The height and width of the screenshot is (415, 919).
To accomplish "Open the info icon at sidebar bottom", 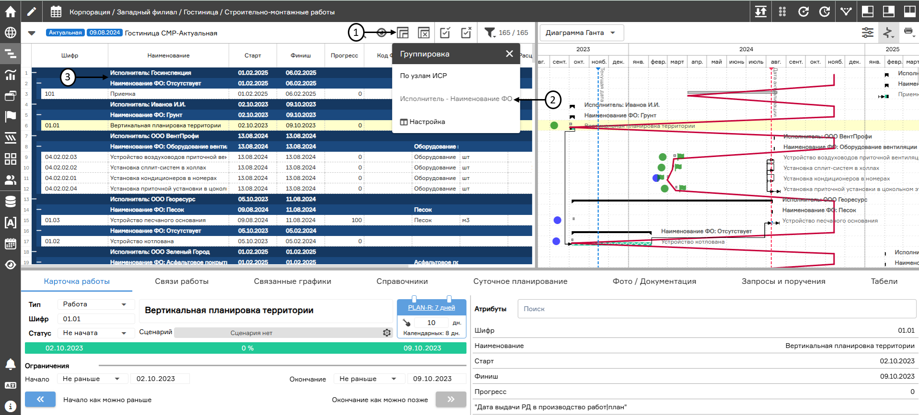I will click(10, 406).
